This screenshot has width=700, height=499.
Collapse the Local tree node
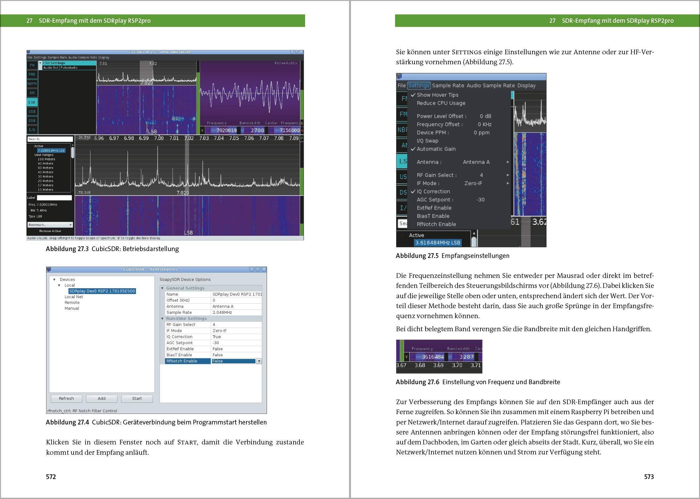tap(59, 285)
